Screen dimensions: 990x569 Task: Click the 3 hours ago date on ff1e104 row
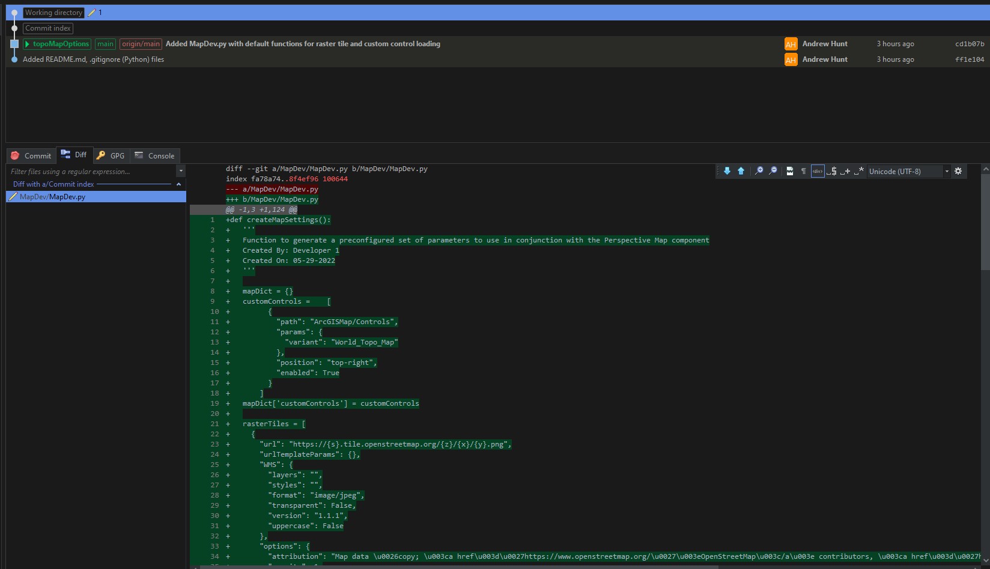pos(895,59)
